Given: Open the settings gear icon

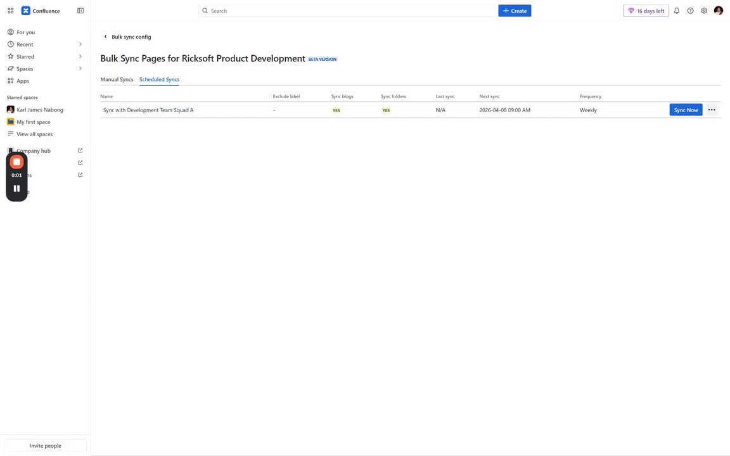Looking at the screenshot, I should pyautogui.click(x=704, y=11).
